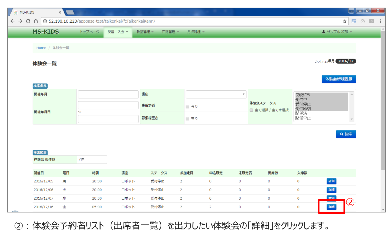Click the S extension icon

371,21
